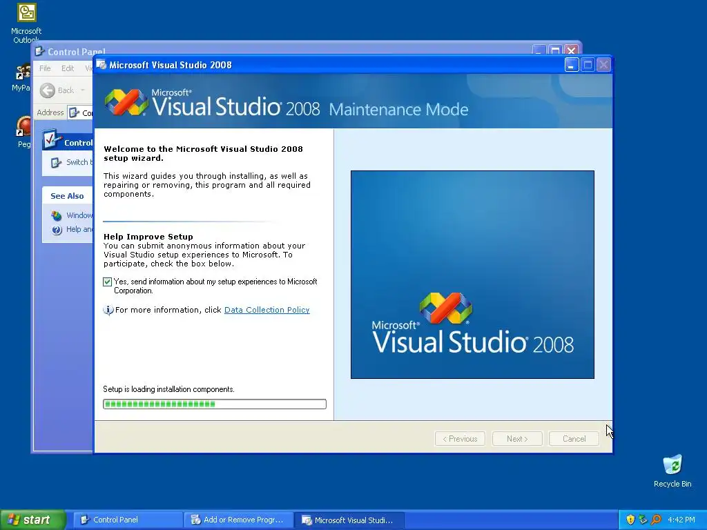Click the Control Panel sidebar header icon
The image size is (707, 530).
click(52, 139)
